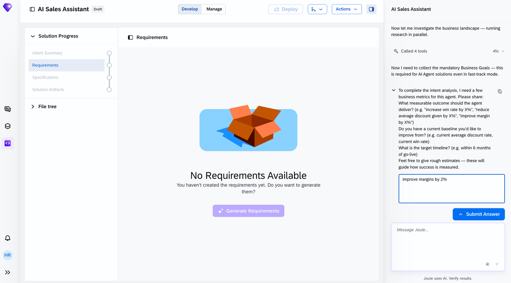Image resolution: width=511 pixels, height=283 pixels.
Task: Click the wrench icon next to Called 4 tools
Action: (x=396, y=51)
